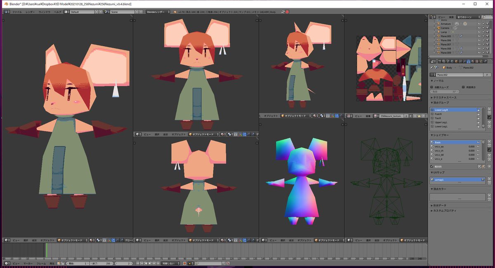Select Lamp in the outliner
Image resolution: width=495 pixels, height=268 pixels.
[444, 32]
